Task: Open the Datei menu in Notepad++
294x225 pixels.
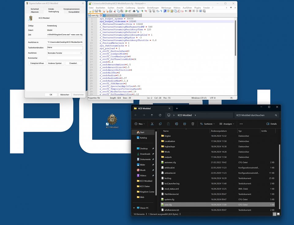Action: (x=91, y=8)
